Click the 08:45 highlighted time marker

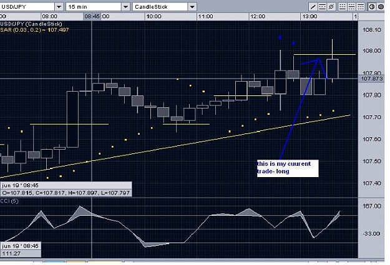coord(92,16)
